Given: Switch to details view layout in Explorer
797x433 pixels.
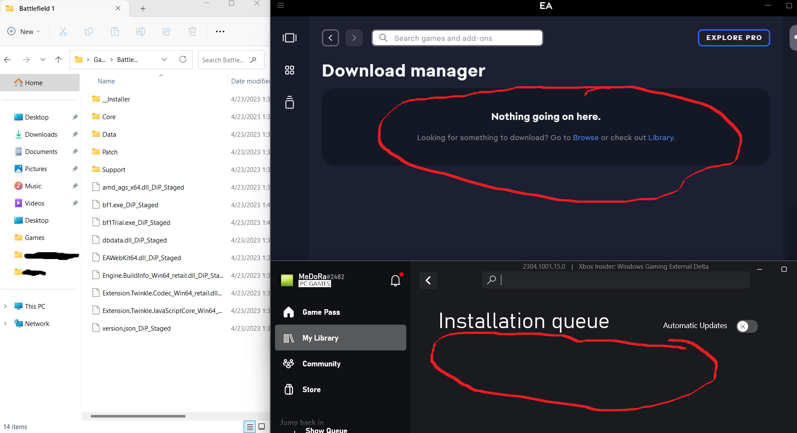Looking at the screenshot, I should click(x=250, y=427).
